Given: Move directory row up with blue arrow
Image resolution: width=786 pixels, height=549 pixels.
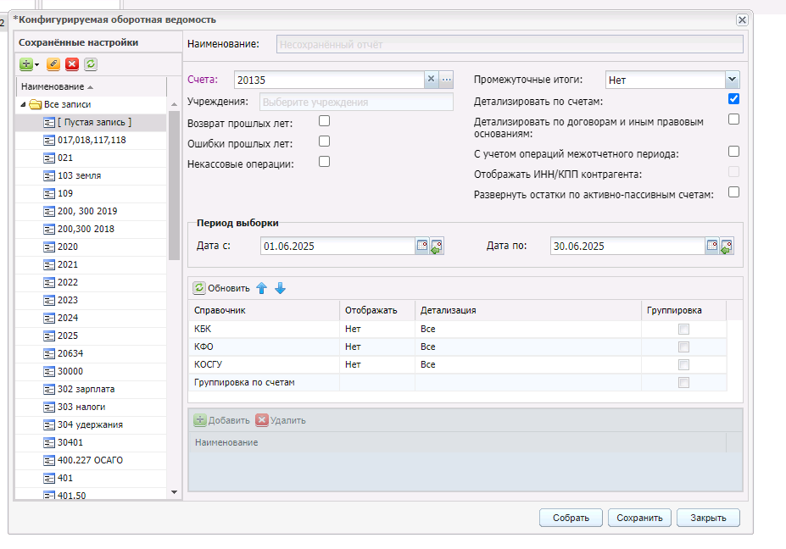Looking at the screenshot, I should (x=262, y=288).
